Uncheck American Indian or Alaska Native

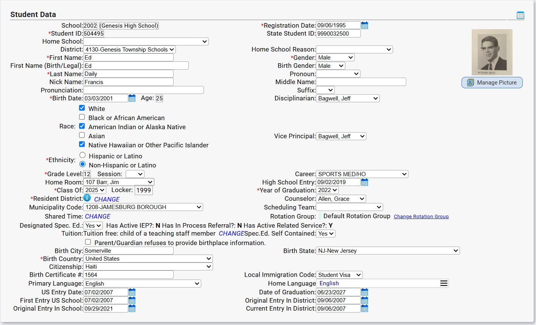click(82, 126)
